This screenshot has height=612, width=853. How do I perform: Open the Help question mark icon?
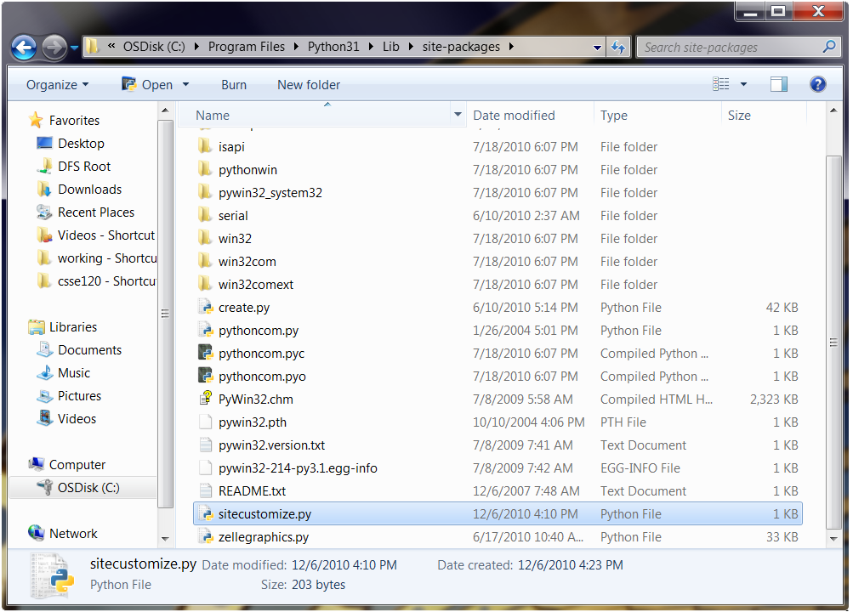817,84
